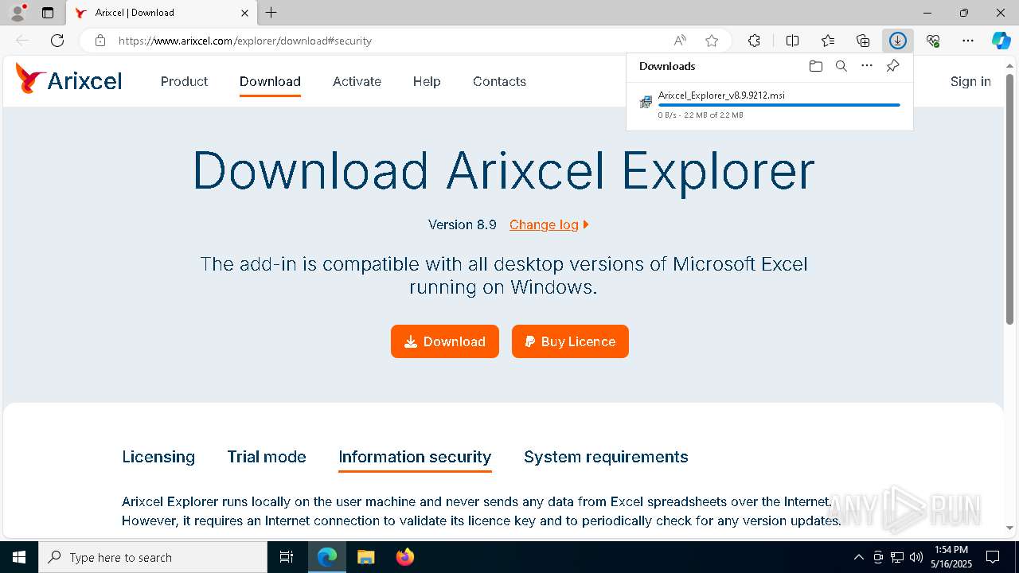Show hidden system tray icons
Image resolution: width=1019 pixels, height=573 pixels.
point(858,557)
